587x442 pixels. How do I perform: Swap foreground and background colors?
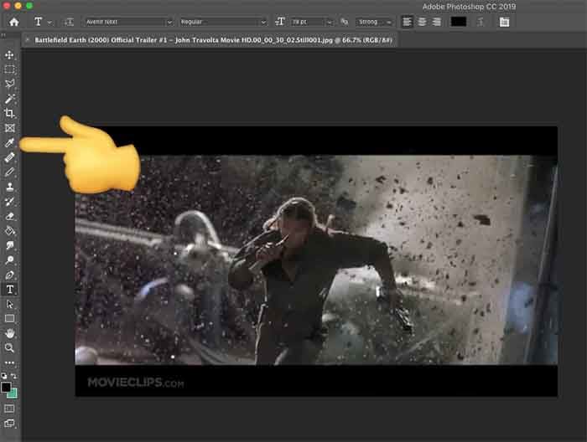pos(14,377)
